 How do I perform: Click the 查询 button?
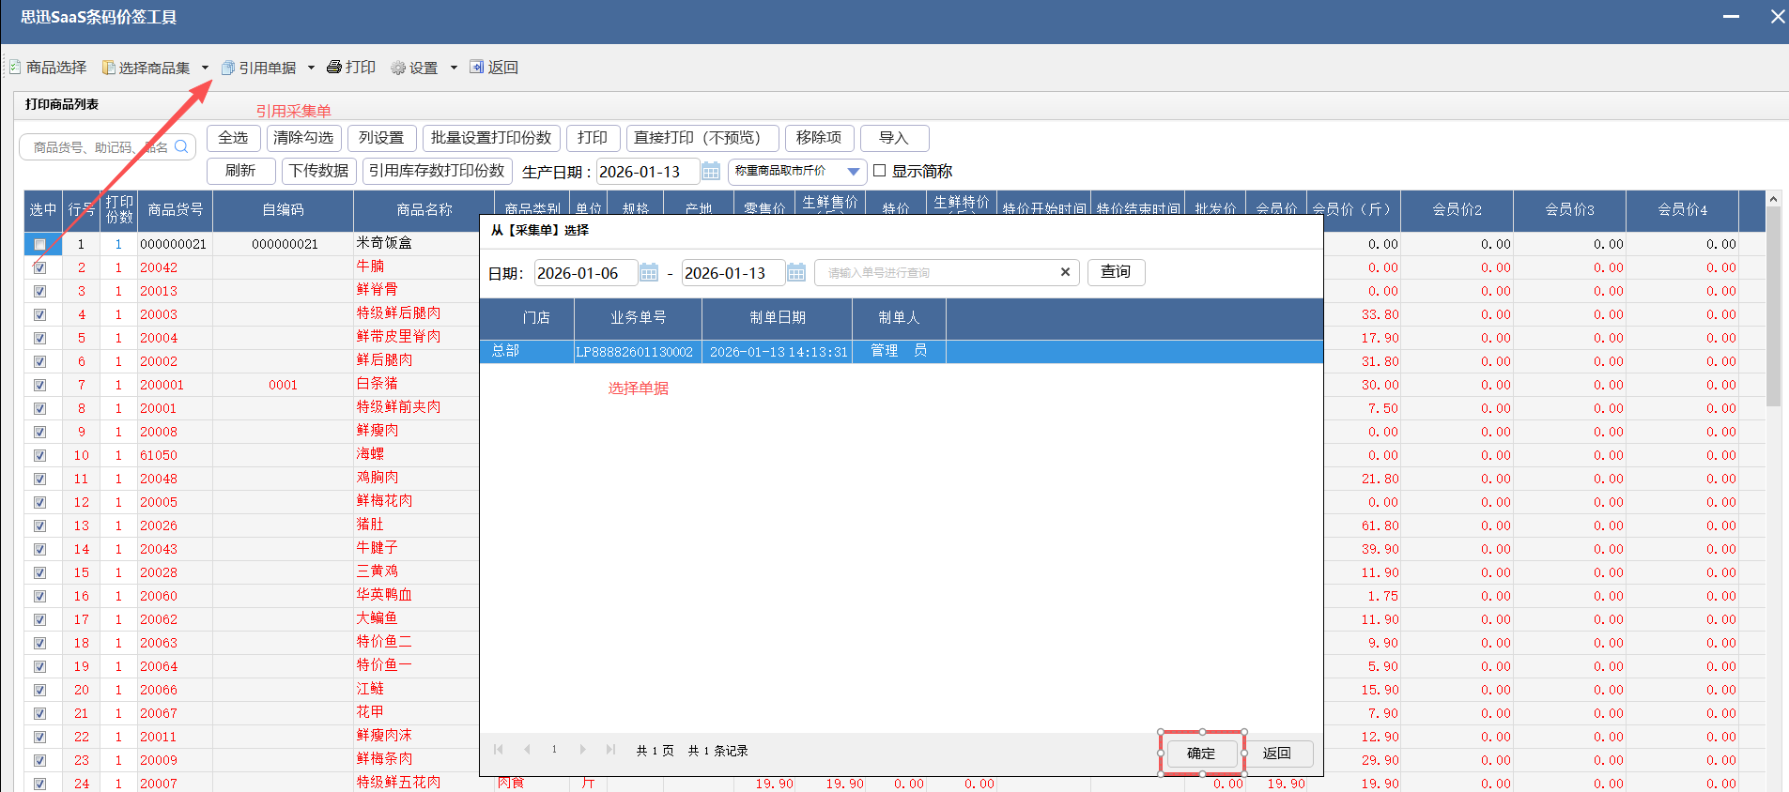[x=1116, y=272]
